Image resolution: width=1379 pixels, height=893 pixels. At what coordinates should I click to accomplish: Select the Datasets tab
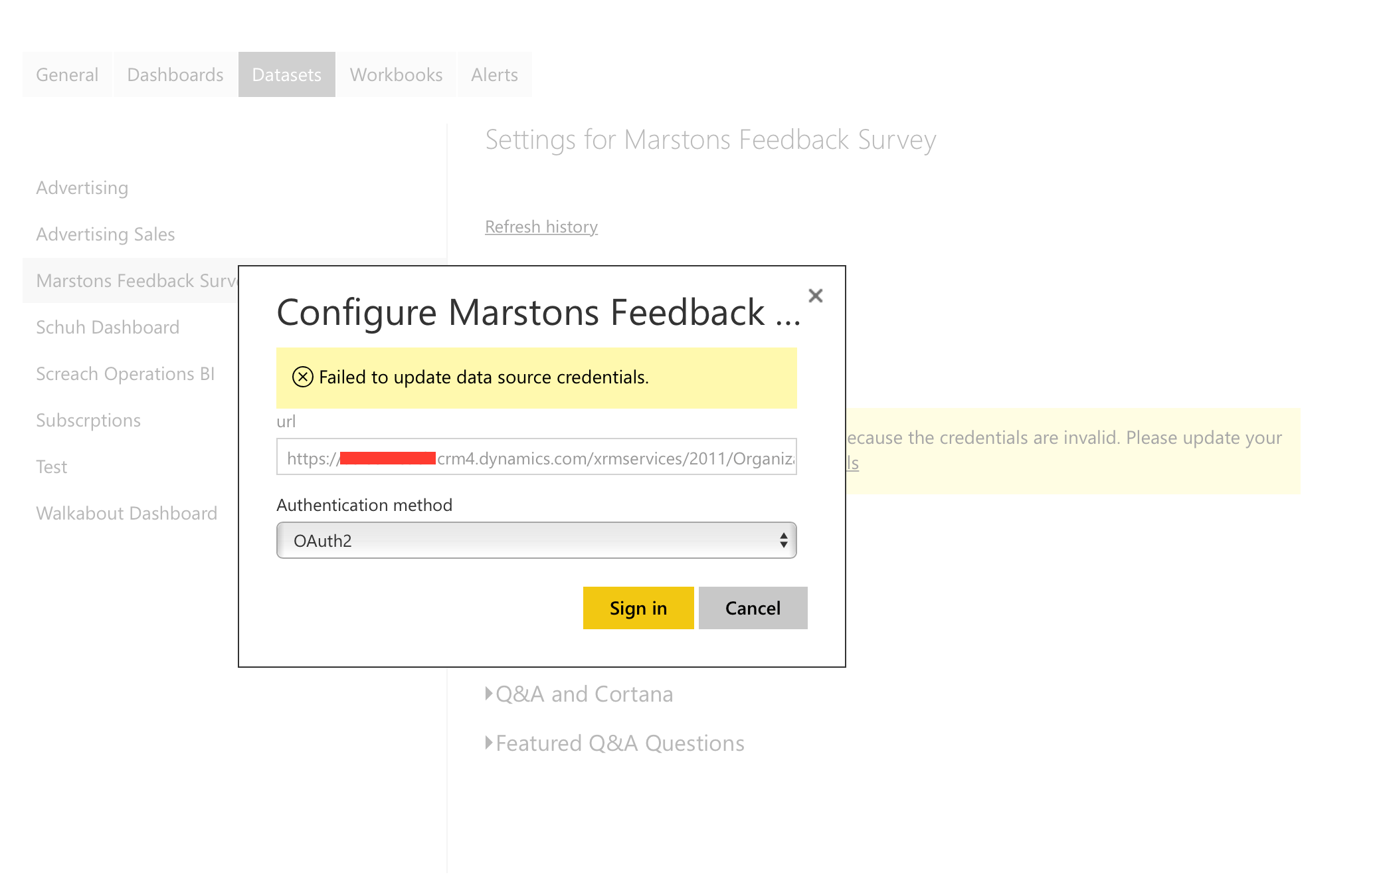click(x=286, y=74)
